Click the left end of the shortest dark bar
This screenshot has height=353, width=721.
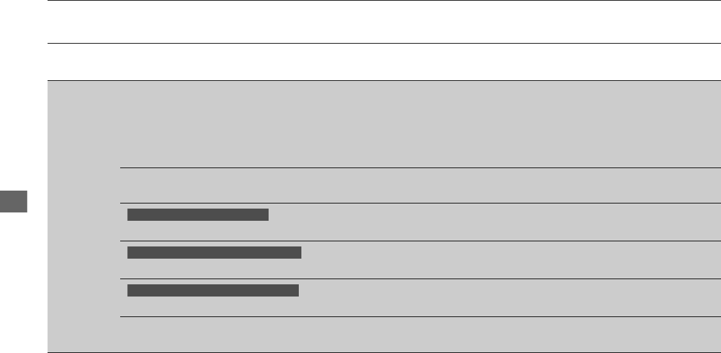point(131,214)
